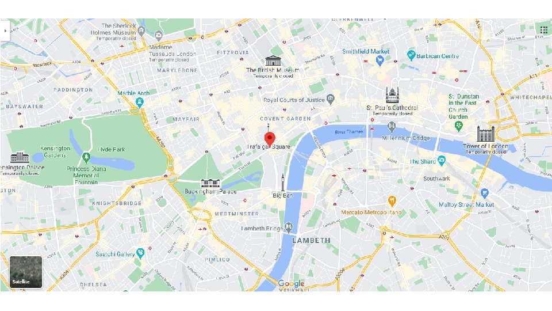Select the Marble Arch attraction pin

(x=139, y=103)
